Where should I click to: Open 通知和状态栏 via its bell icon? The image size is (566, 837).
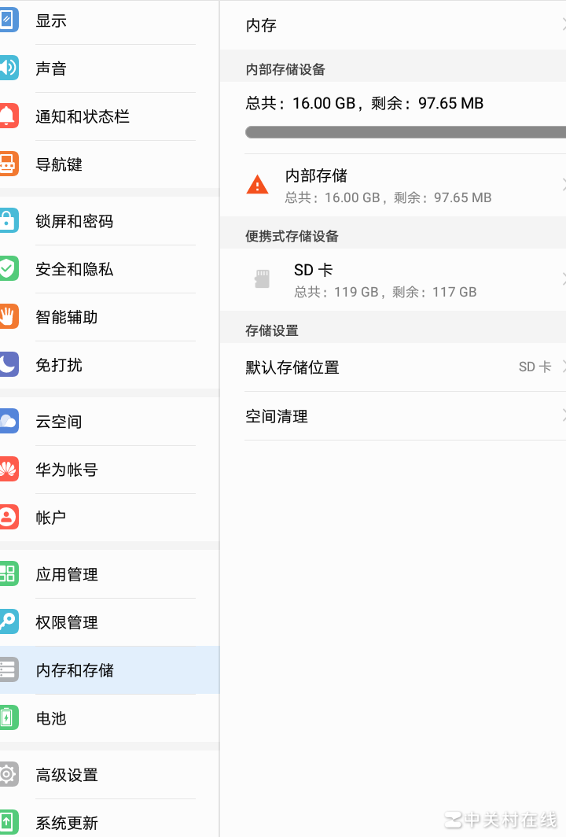tap(8, 116)
